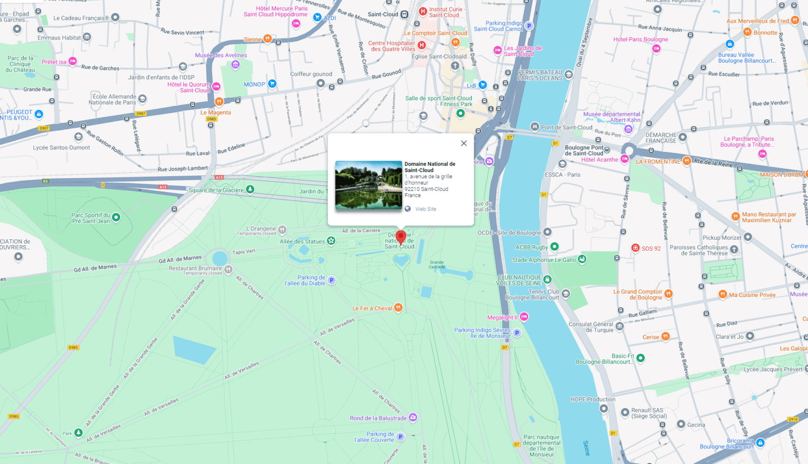Select the Pont de Saint-Cloud marker
Image resolution: width=808 pixels, height=464 pixels.
(534, 127)
